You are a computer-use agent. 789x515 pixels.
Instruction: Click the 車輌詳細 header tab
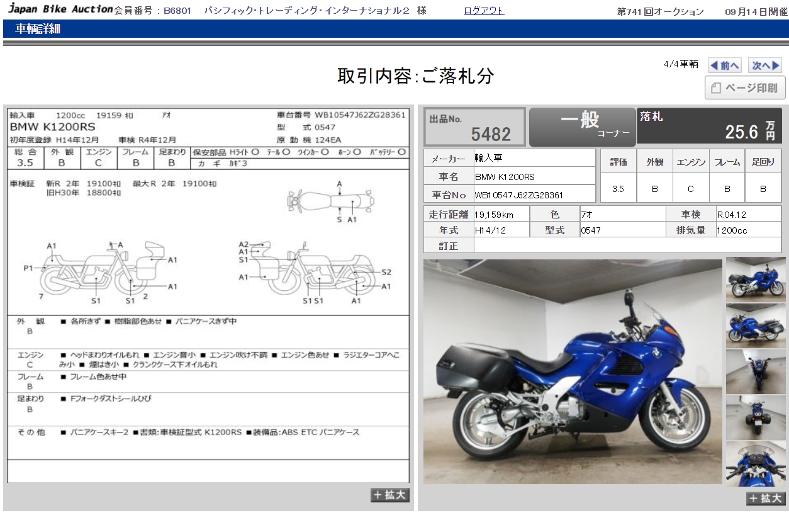point(38,29)
